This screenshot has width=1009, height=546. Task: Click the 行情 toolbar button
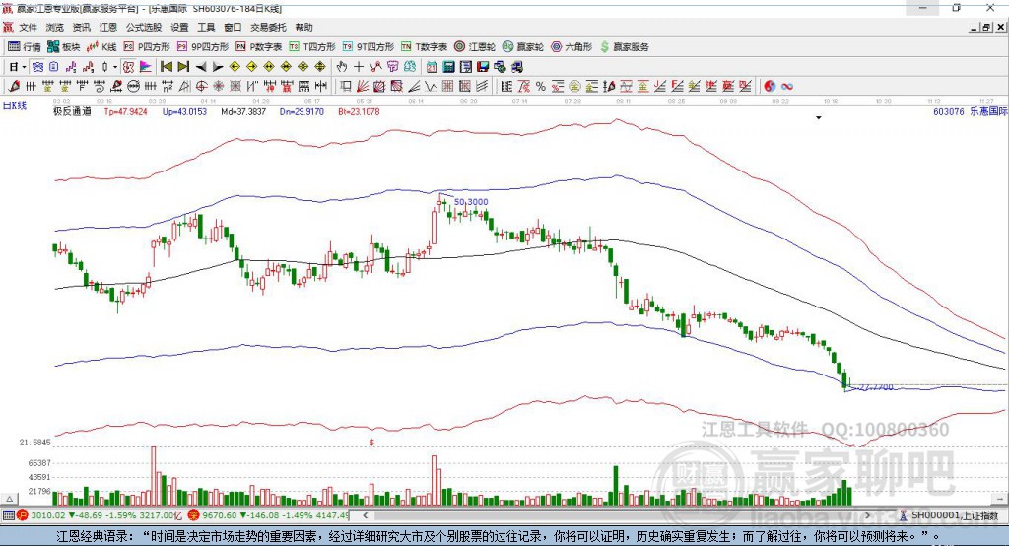[x=25, y=47]
